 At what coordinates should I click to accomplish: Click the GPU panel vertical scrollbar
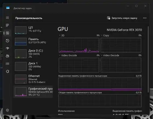(x=148, y=59)
